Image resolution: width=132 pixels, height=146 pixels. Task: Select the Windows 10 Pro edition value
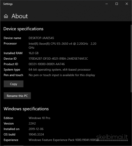coord(40,118)
